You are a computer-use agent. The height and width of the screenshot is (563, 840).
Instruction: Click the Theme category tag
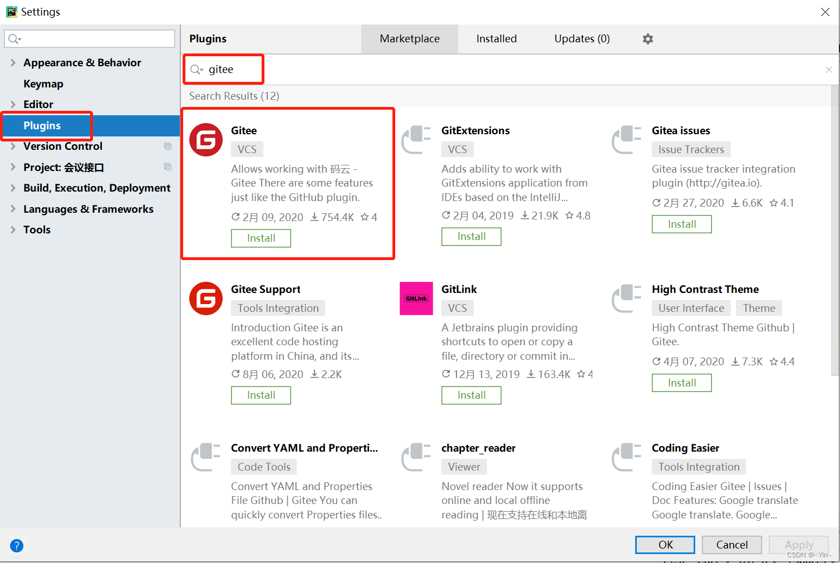pos(759,308)
